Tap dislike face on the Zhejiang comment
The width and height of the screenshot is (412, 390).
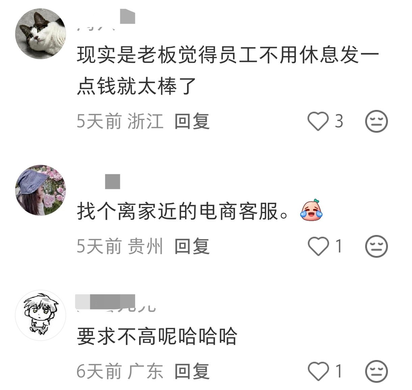tap(377, 121)
